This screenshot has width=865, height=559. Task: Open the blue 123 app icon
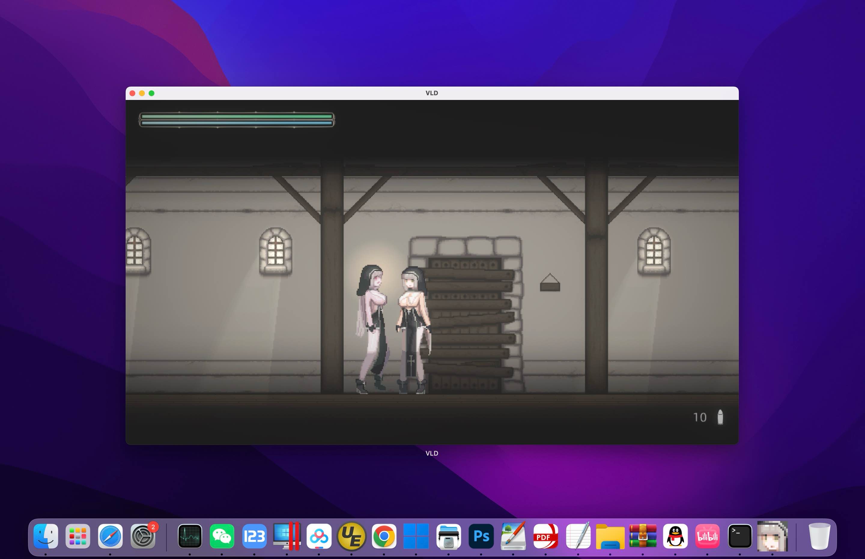point(254,536)
